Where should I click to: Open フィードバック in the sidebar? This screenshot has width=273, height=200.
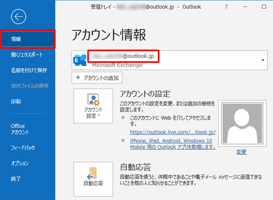point(23,148)
